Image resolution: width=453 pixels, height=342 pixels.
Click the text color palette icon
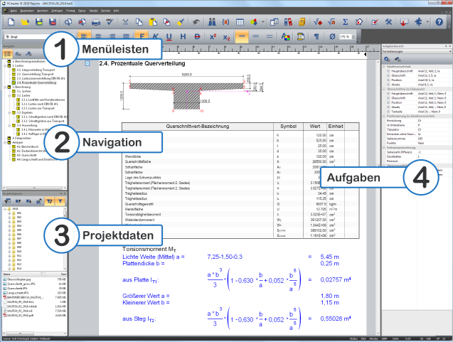(286, 36)
